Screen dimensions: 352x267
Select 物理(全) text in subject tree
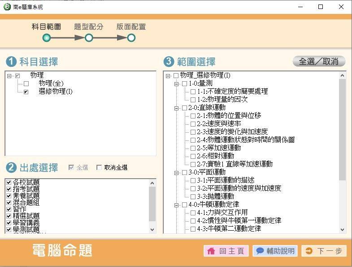(51, 83)
